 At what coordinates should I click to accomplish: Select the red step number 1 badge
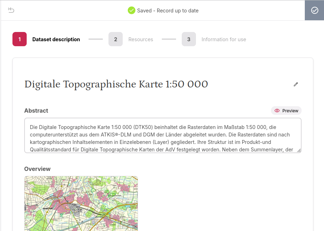pyautogui.click(x=20, y=39)
